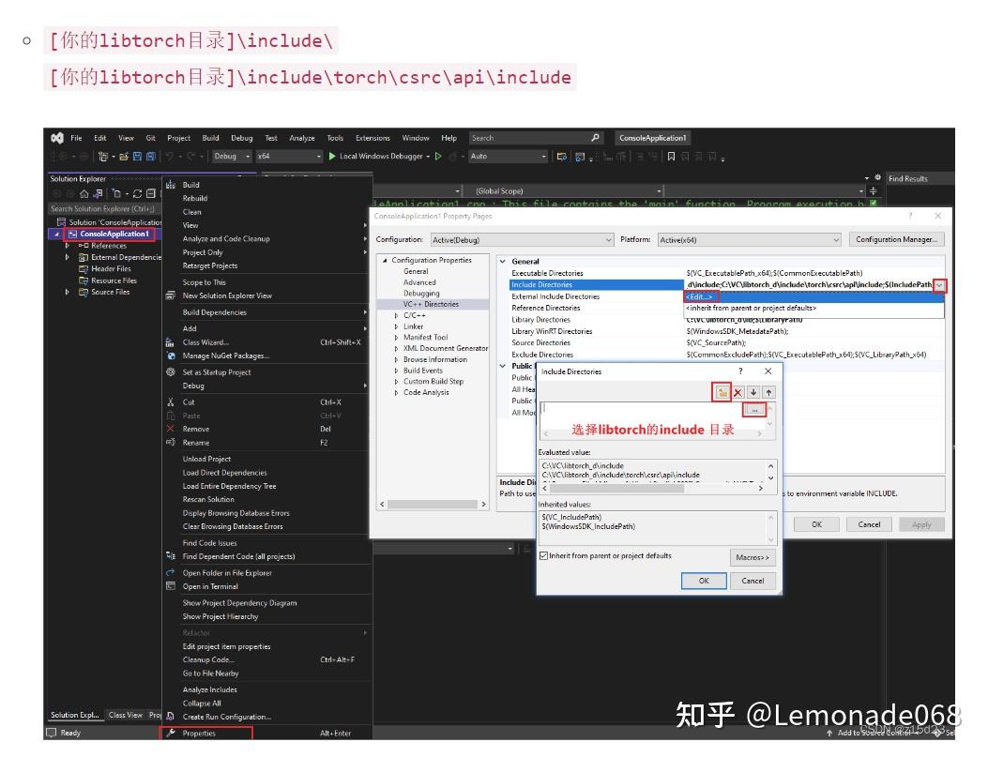Click the red X delete icon in Include Directories
Image resolution: width=988 pixels, height=757 pixels.
point(737,392)
